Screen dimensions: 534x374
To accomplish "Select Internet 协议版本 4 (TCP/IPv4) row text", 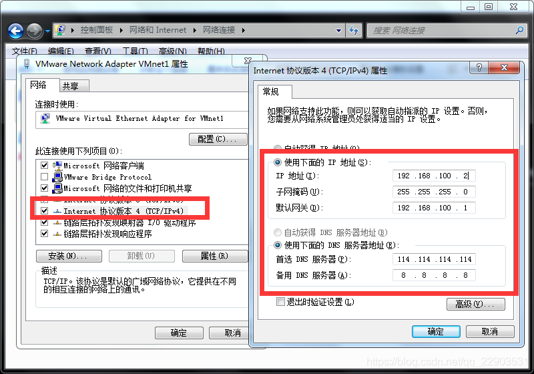I will click(123, 211).
